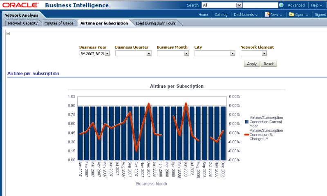The width and height of the screenshot is (327, 196).
Task: Click the Network Analysis dashboard title
Action: pos(22,15)
